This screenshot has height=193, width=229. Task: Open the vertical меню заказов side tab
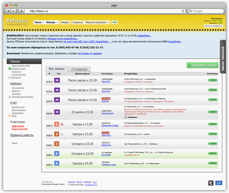223,57
